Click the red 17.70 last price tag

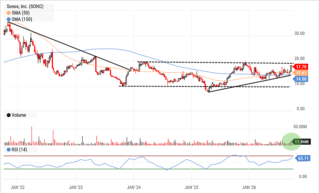click(301, 67)
